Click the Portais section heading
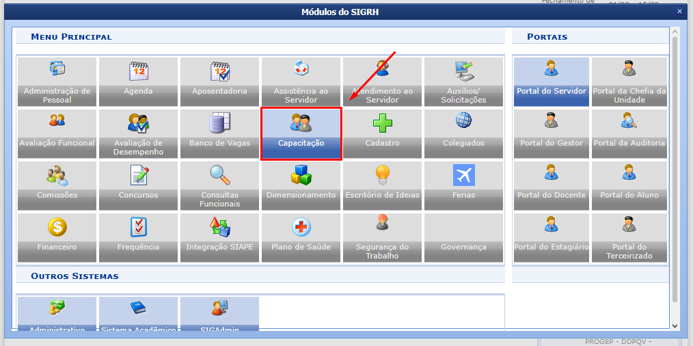 coord(547,37)
